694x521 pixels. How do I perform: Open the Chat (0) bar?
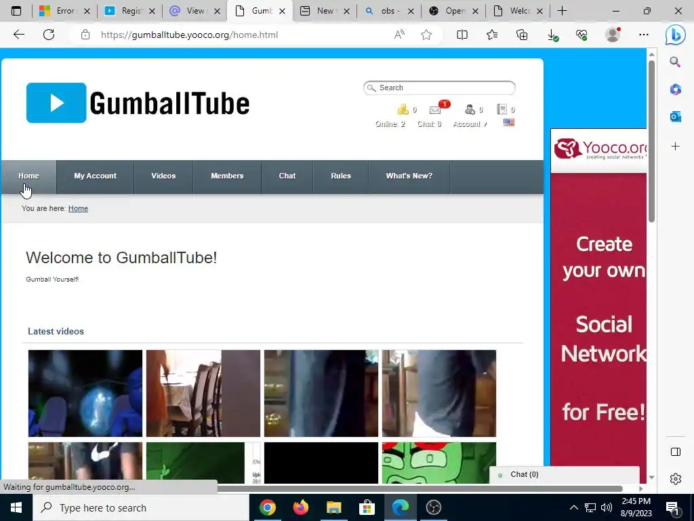click(565, 474)
